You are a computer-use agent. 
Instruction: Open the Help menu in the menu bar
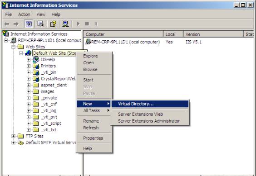click(x=56, y=14)
